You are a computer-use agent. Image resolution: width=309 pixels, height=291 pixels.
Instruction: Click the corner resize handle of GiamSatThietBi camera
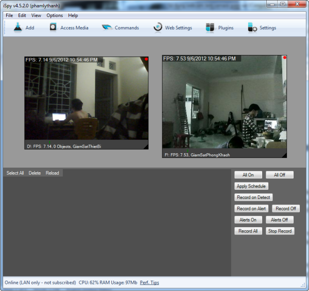(146, 147)
